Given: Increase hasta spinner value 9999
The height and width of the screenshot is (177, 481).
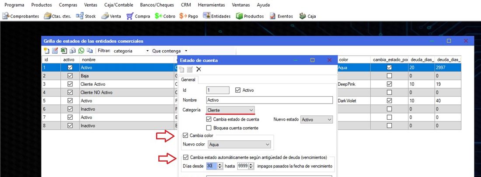Looking at the screenshot, I should (x=251, y=165).
